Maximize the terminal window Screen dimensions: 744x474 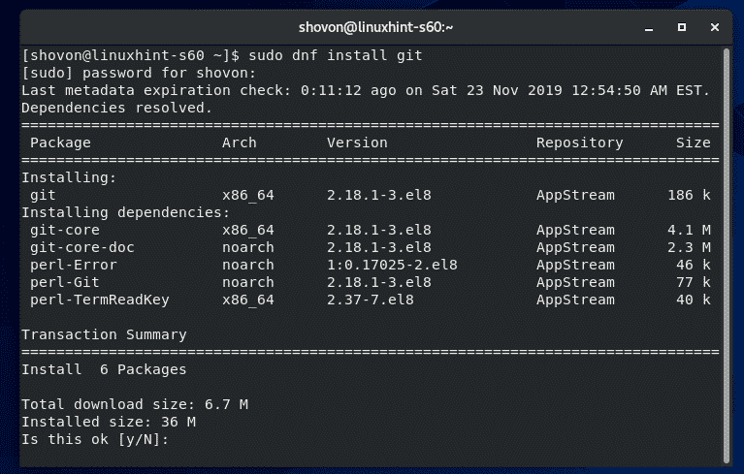682,25
